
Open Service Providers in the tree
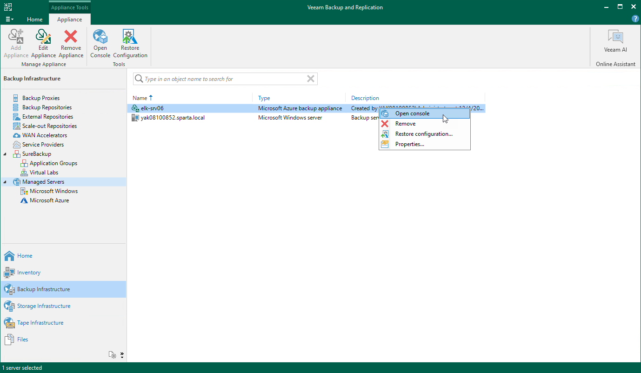44,145
